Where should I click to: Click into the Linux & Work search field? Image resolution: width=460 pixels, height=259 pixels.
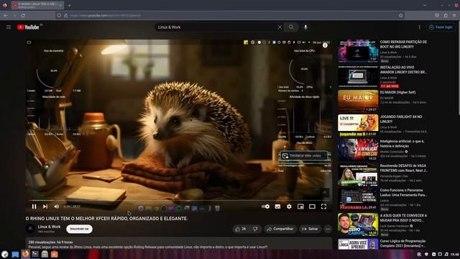click(x=216, y=27)
